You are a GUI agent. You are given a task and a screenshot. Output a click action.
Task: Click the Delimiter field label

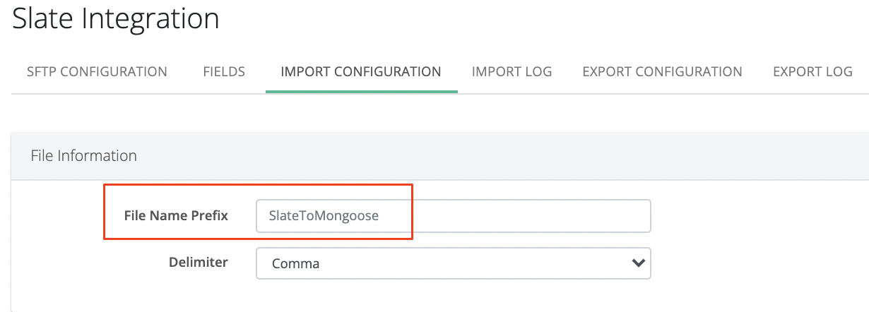coord(198,263)
